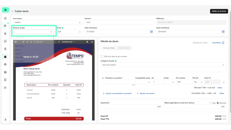
Task: Click Editer next to exchange rate CHF
Action: pyautogui.click(x=222, y=93)
